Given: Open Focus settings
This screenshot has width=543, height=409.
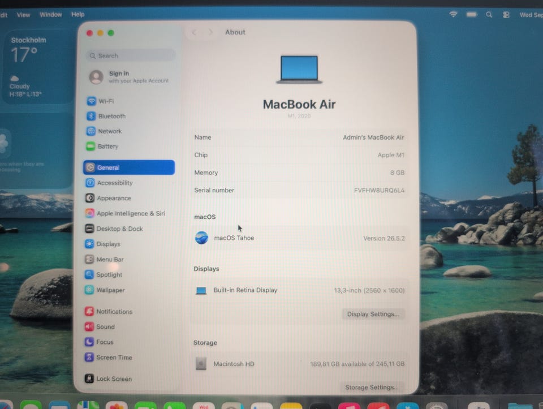Looking at the screenshot, I should (129, 342).
